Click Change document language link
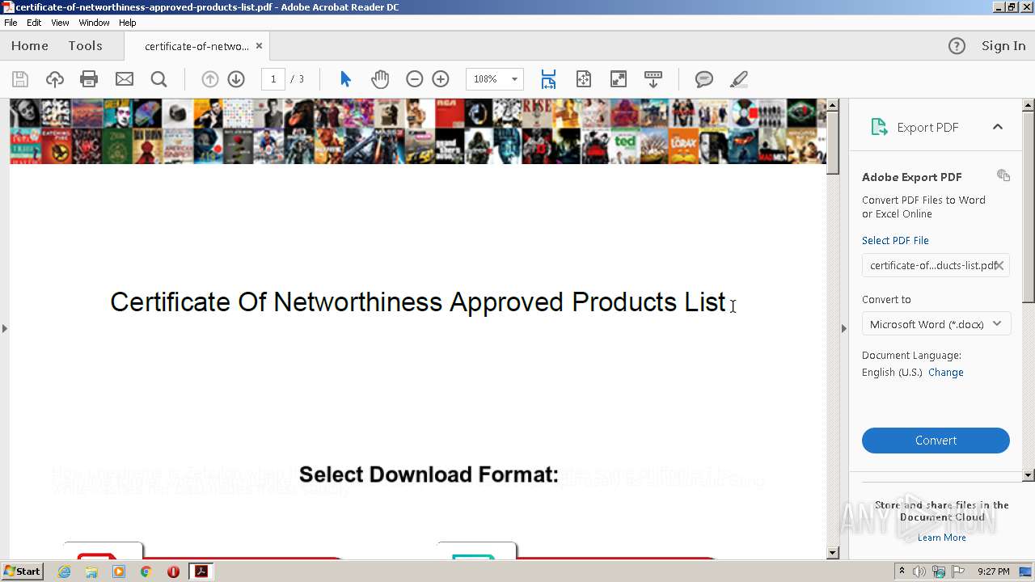The image size is (1035, 582). tap(946, 373)
